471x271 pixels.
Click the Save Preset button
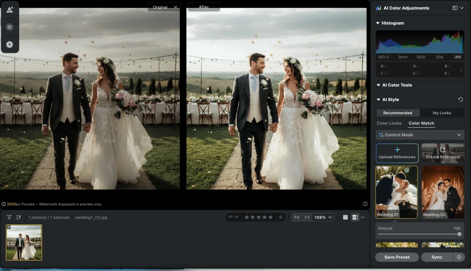(x=396, y=257)
